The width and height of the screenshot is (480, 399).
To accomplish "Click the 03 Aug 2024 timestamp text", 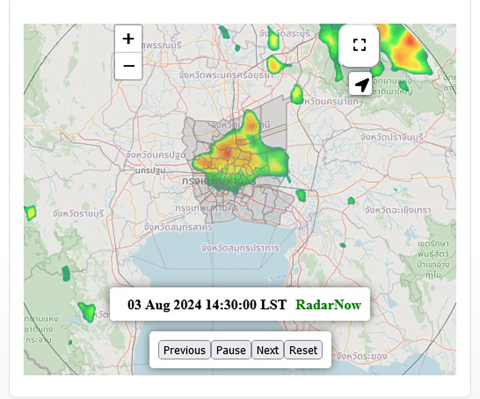I will (207, 304).
